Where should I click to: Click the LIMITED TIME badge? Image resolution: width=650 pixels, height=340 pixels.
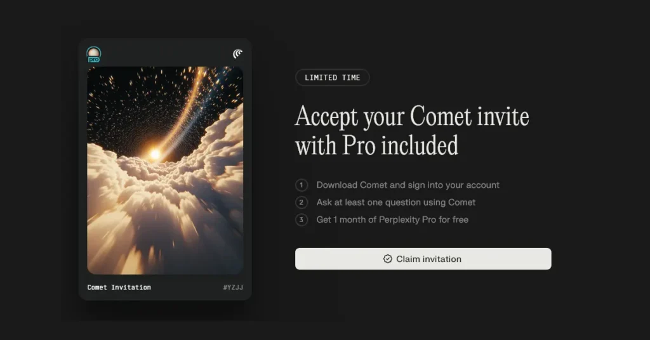point(333,77)
